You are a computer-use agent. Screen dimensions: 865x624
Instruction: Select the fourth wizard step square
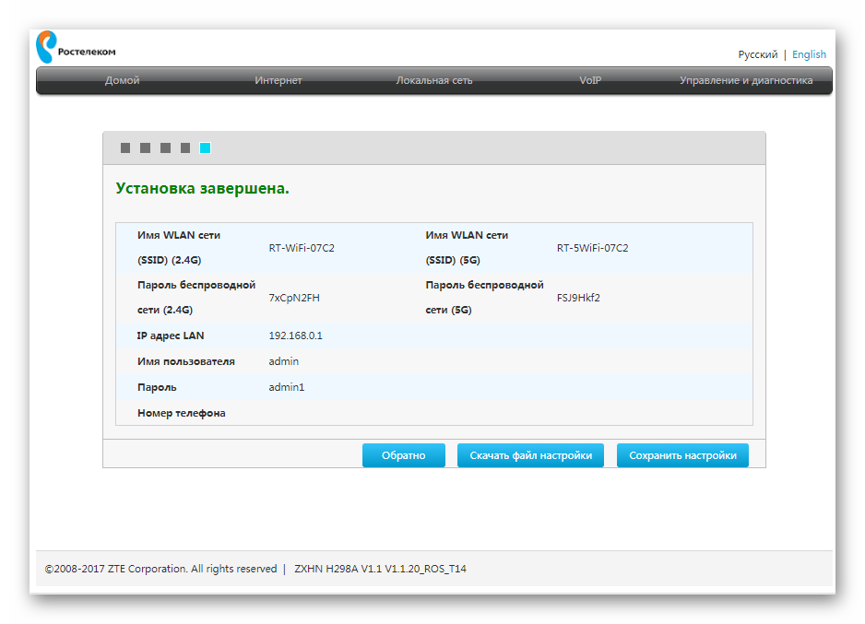click(x=185, y=147)
